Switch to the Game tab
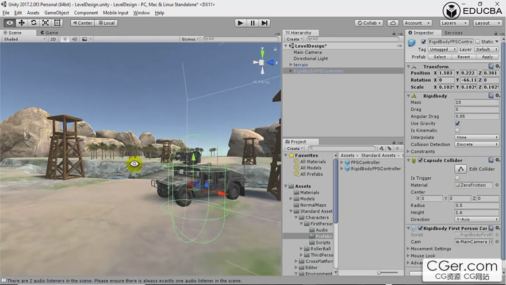 click(x=49, y=33)
